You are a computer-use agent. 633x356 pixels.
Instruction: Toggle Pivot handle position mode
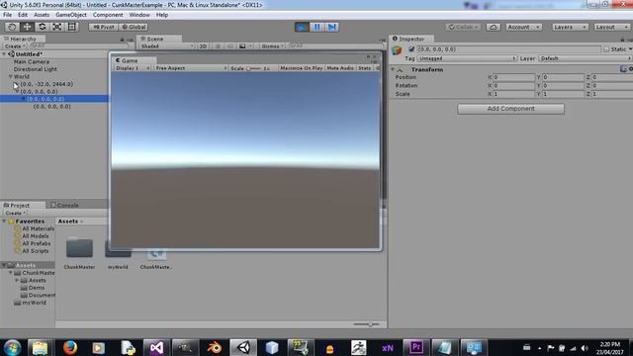[103, 27]
